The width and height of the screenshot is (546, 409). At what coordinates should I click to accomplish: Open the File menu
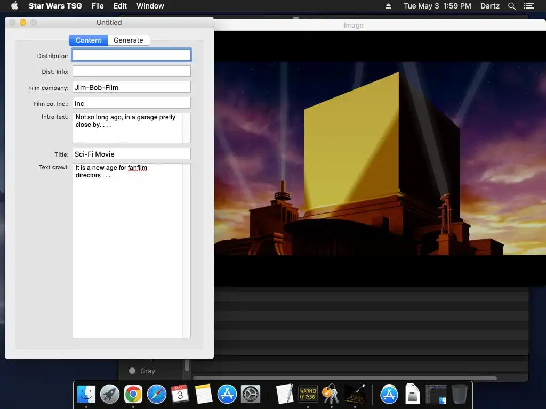click(98, 6)
